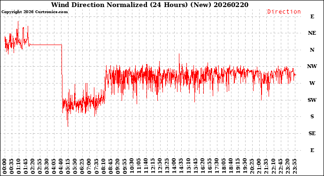The image size is (324, 176).
Task: Click the '03:30' time label
Action: 47,167
